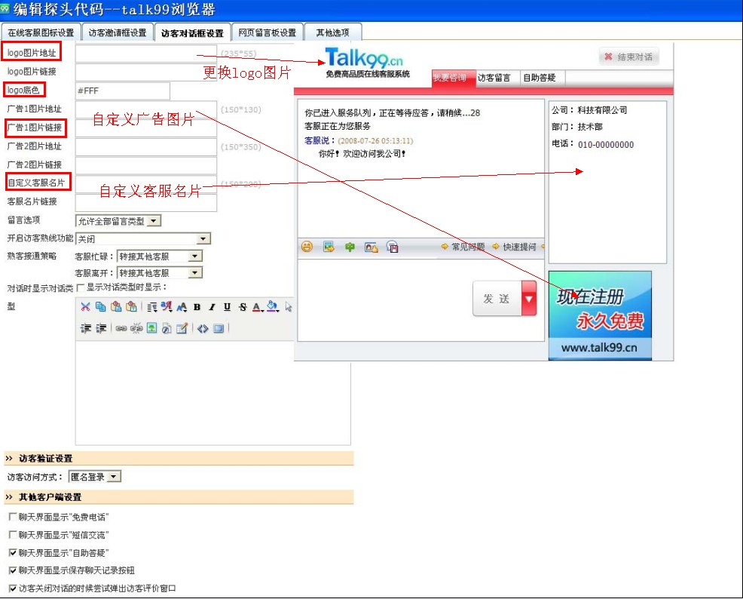This screenshot has height=599, width=743.
Task: Select the 访客留言 tab in chat preview
Action: click(x=494, y=78)
